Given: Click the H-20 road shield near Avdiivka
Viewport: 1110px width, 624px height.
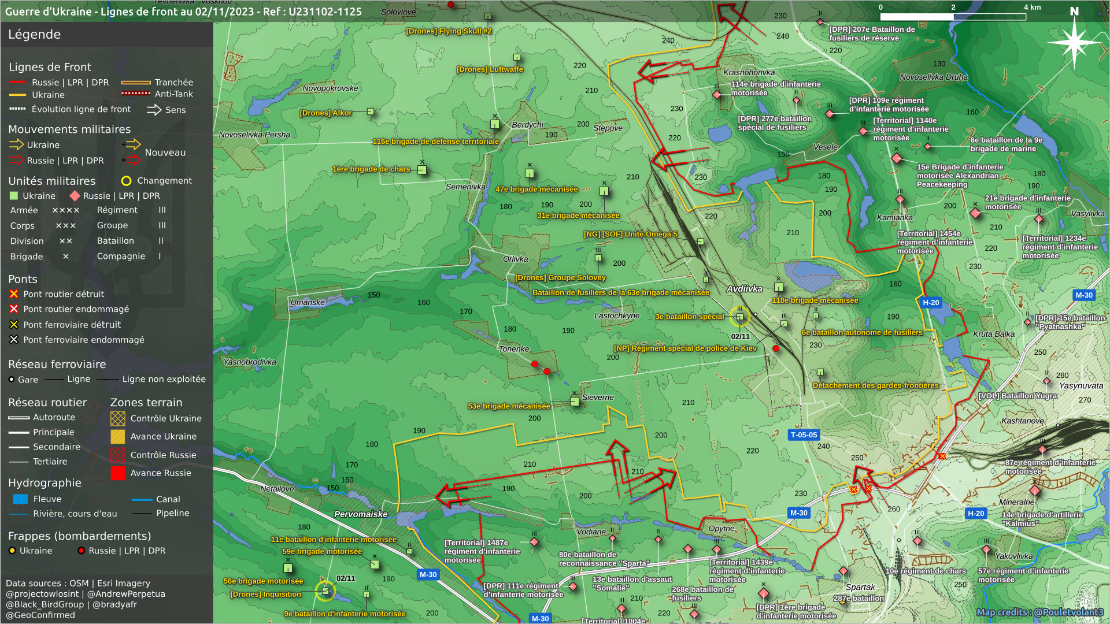Looking at the screenshot, I should pyautogui.click(x=930, y=302).
